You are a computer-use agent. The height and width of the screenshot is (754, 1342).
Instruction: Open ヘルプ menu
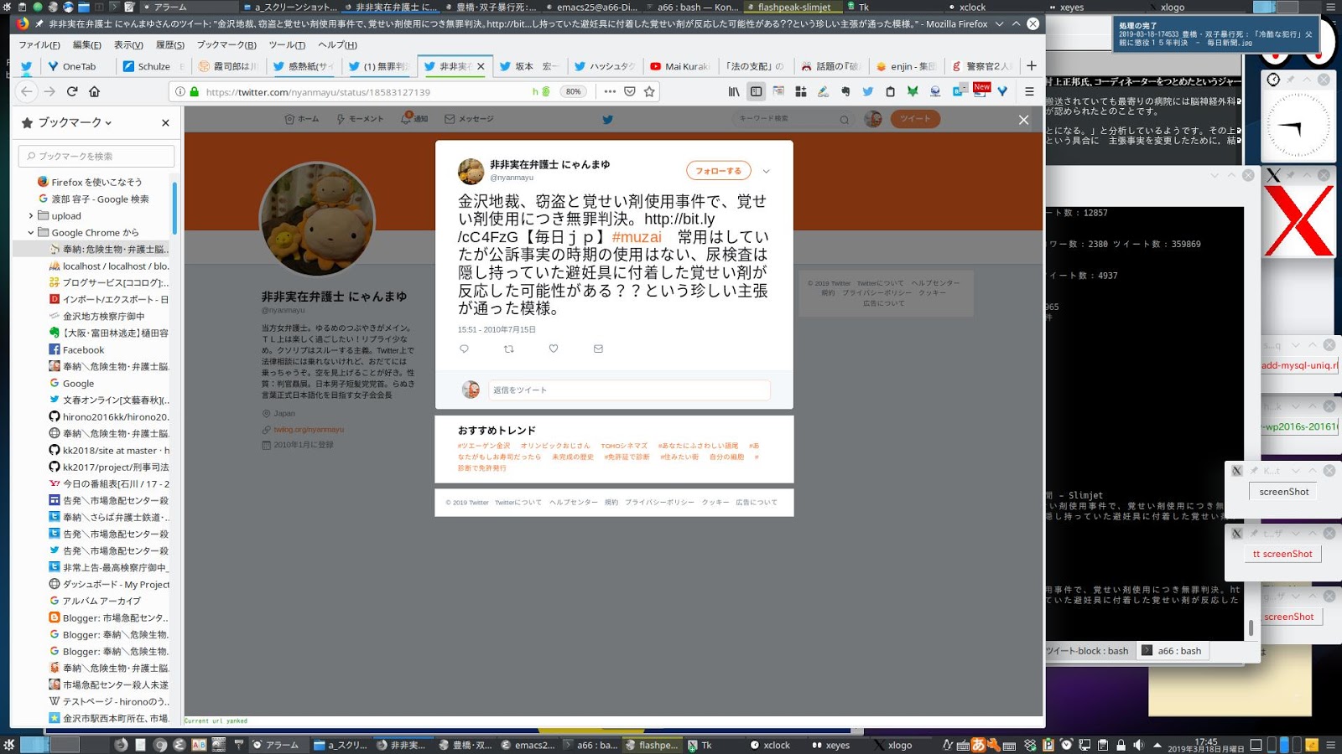(x=337, y=44)
